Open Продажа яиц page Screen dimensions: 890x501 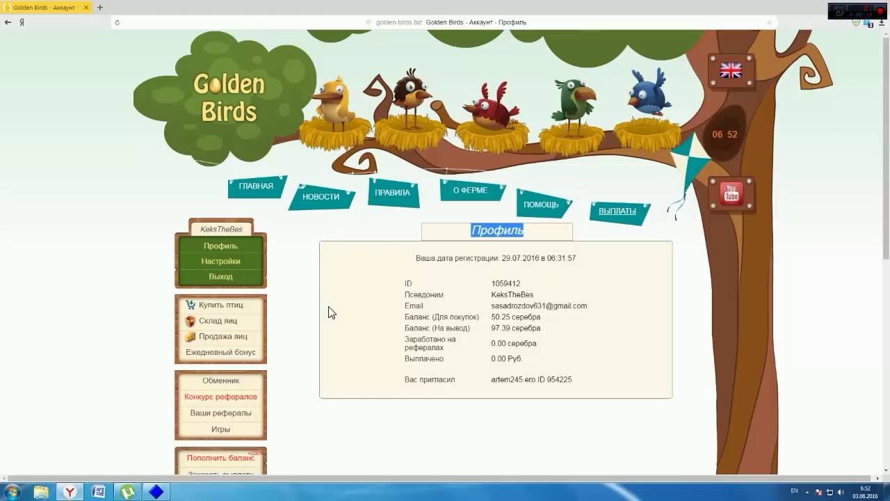pos(222,337)
